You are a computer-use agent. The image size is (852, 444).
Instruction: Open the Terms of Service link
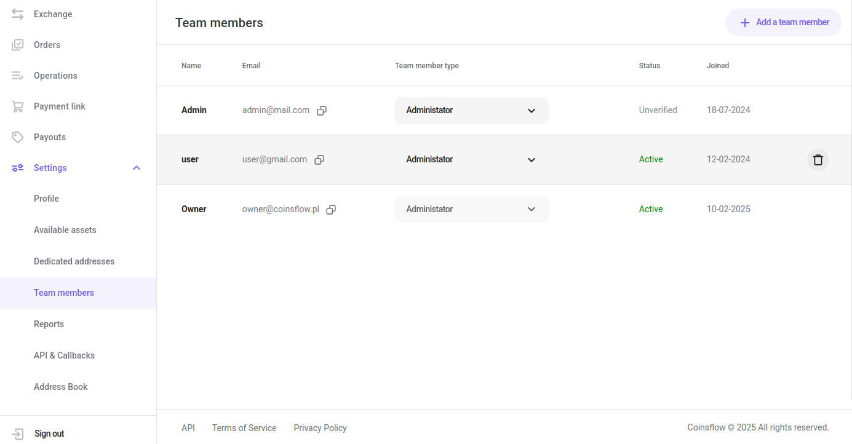244,428
